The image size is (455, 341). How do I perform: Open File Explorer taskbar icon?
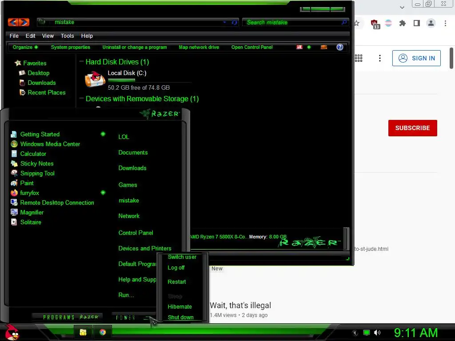pyautogui.click(x=83, y=332)
